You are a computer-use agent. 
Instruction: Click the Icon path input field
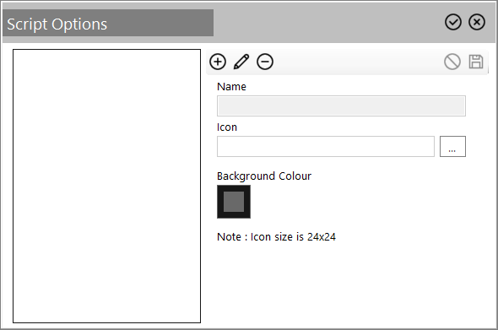(x=326, y=146)
